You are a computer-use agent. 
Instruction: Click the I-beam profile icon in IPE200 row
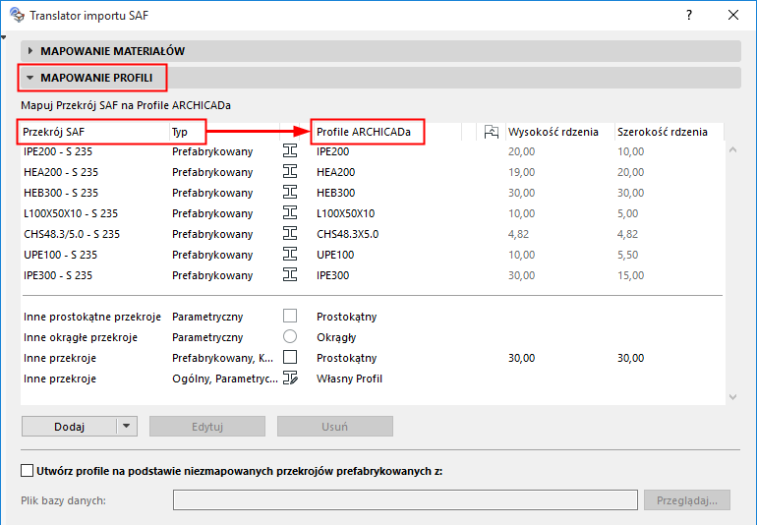[x=290, y=151]
